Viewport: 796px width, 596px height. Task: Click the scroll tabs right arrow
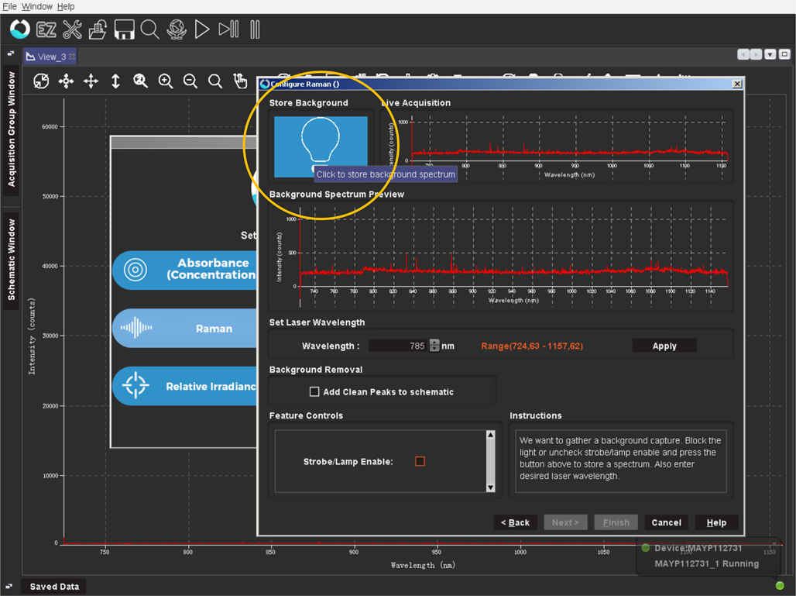pos(756,54)
